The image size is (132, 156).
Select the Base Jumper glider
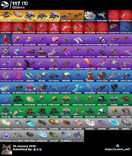click(x=18, y=112)
